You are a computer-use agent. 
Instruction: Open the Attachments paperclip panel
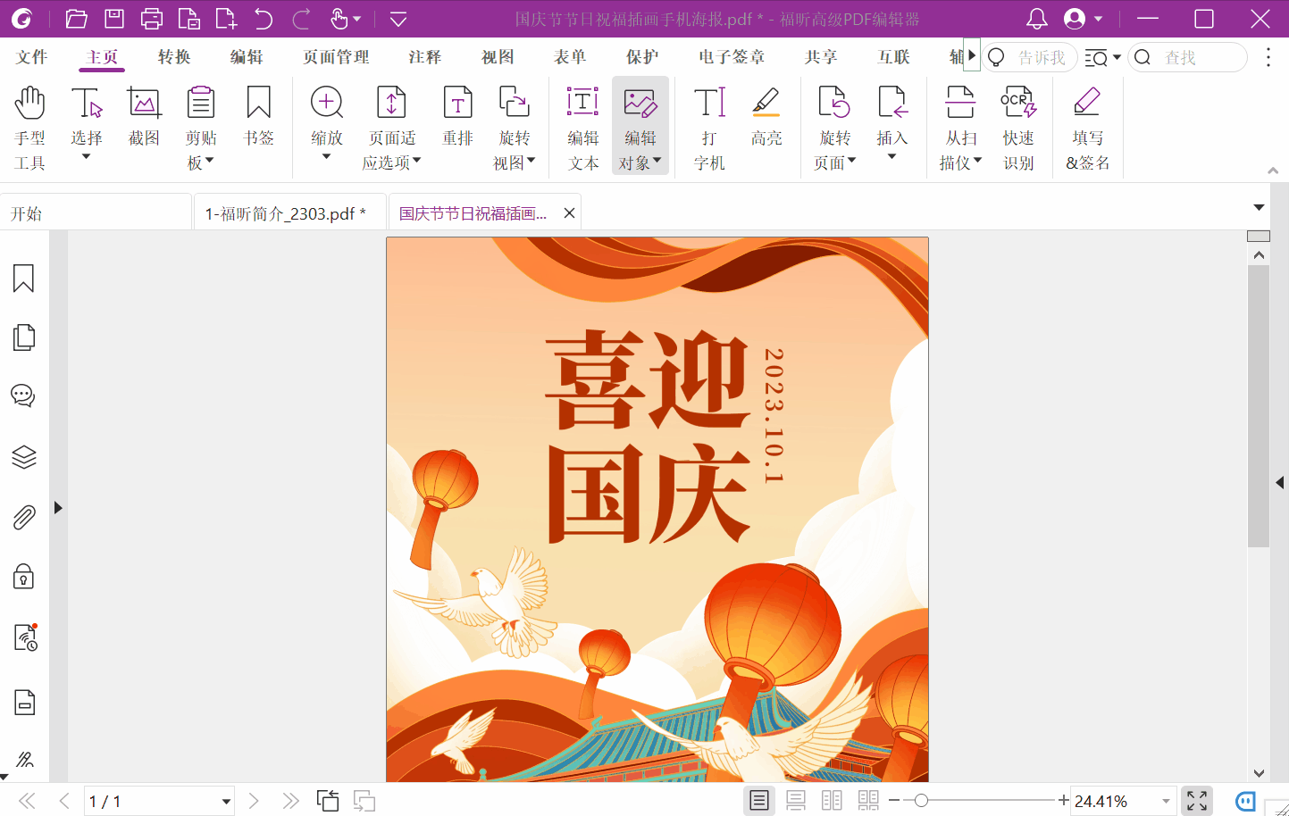24,518
